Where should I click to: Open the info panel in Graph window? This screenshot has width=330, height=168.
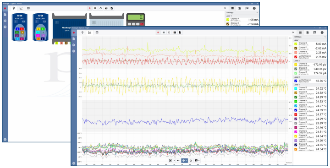click(x=322, y=33)
